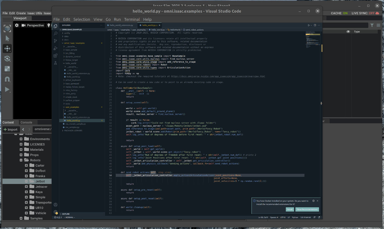Click the viewport lighting bulb icon
The image size is (384, 229).
[x=49, y=25]
